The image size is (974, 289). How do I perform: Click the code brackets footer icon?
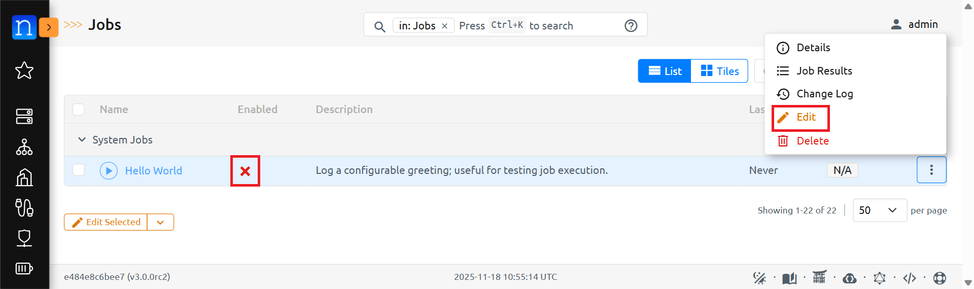pos(909,278)
